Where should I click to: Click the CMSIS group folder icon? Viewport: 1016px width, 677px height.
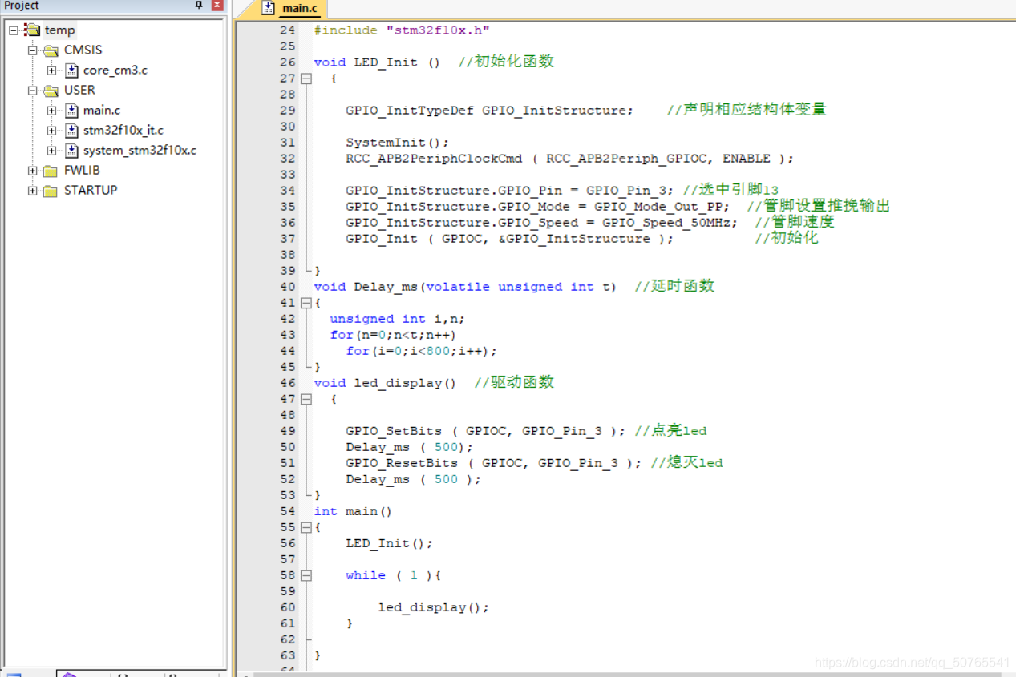[x=51, y=50]
